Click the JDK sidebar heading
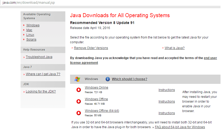 [x=43, y=84]
